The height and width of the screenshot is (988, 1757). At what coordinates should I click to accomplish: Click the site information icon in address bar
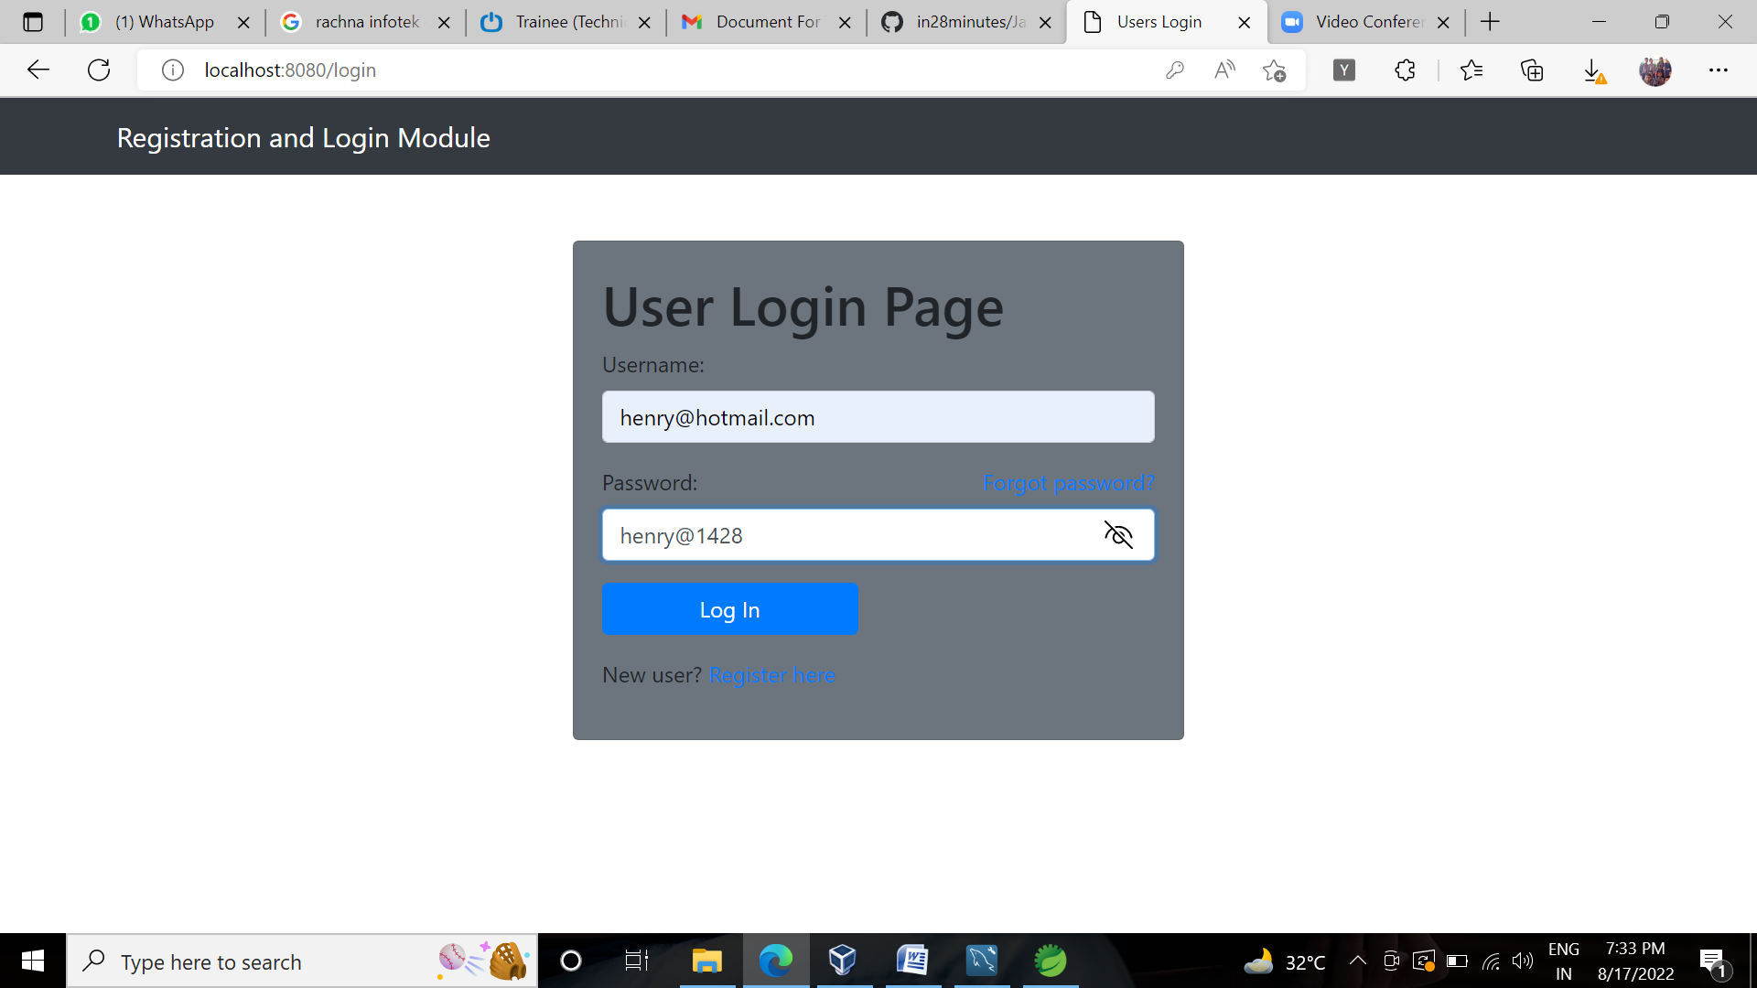pos(172,70)
